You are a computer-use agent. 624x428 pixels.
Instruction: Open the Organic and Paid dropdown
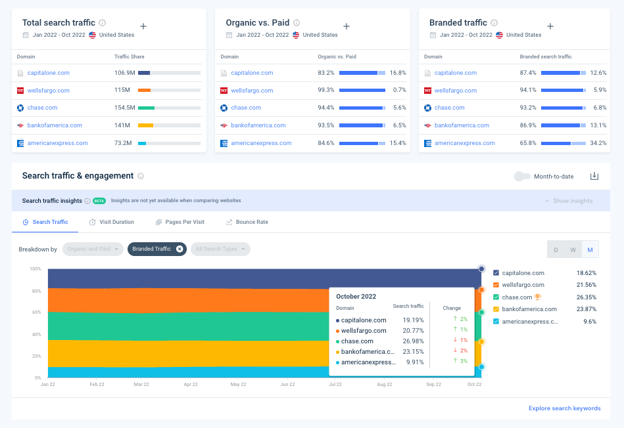93,249
